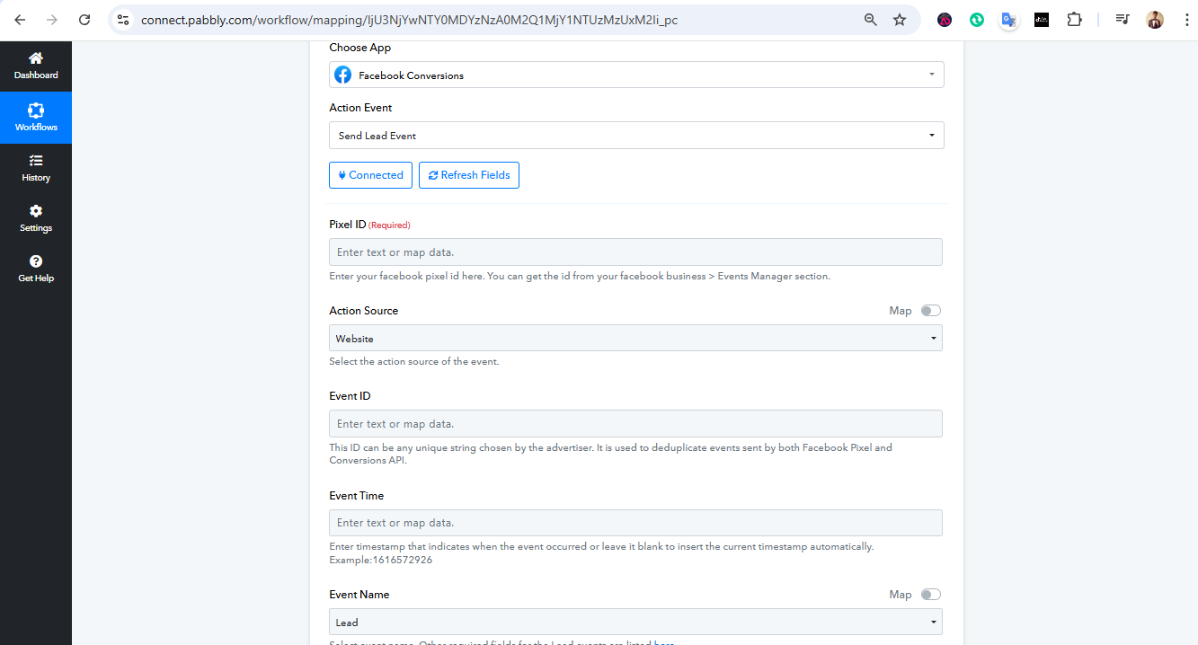Viewport: 1198px width, 645px height.
Task: Bookmark this page with star icon
Action: tap(899, 20)
